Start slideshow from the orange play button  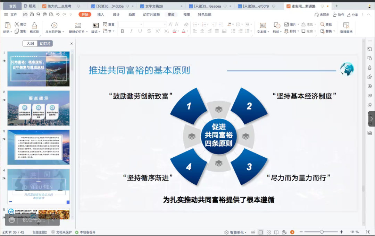(x=292, y=232)
